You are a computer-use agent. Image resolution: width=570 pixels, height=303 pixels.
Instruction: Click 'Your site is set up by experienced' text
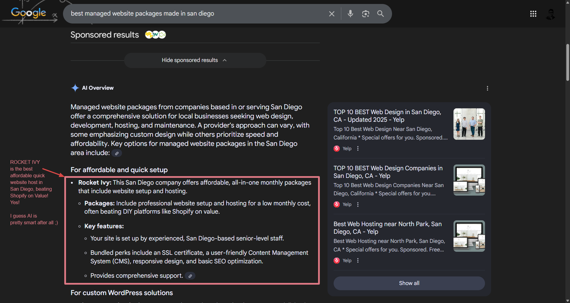pos(137,238)
